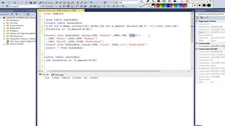This screenshot has width=225, height=126.
Task: Click the Properties alphabetical sort icon
Action: [x=202, y=17]
